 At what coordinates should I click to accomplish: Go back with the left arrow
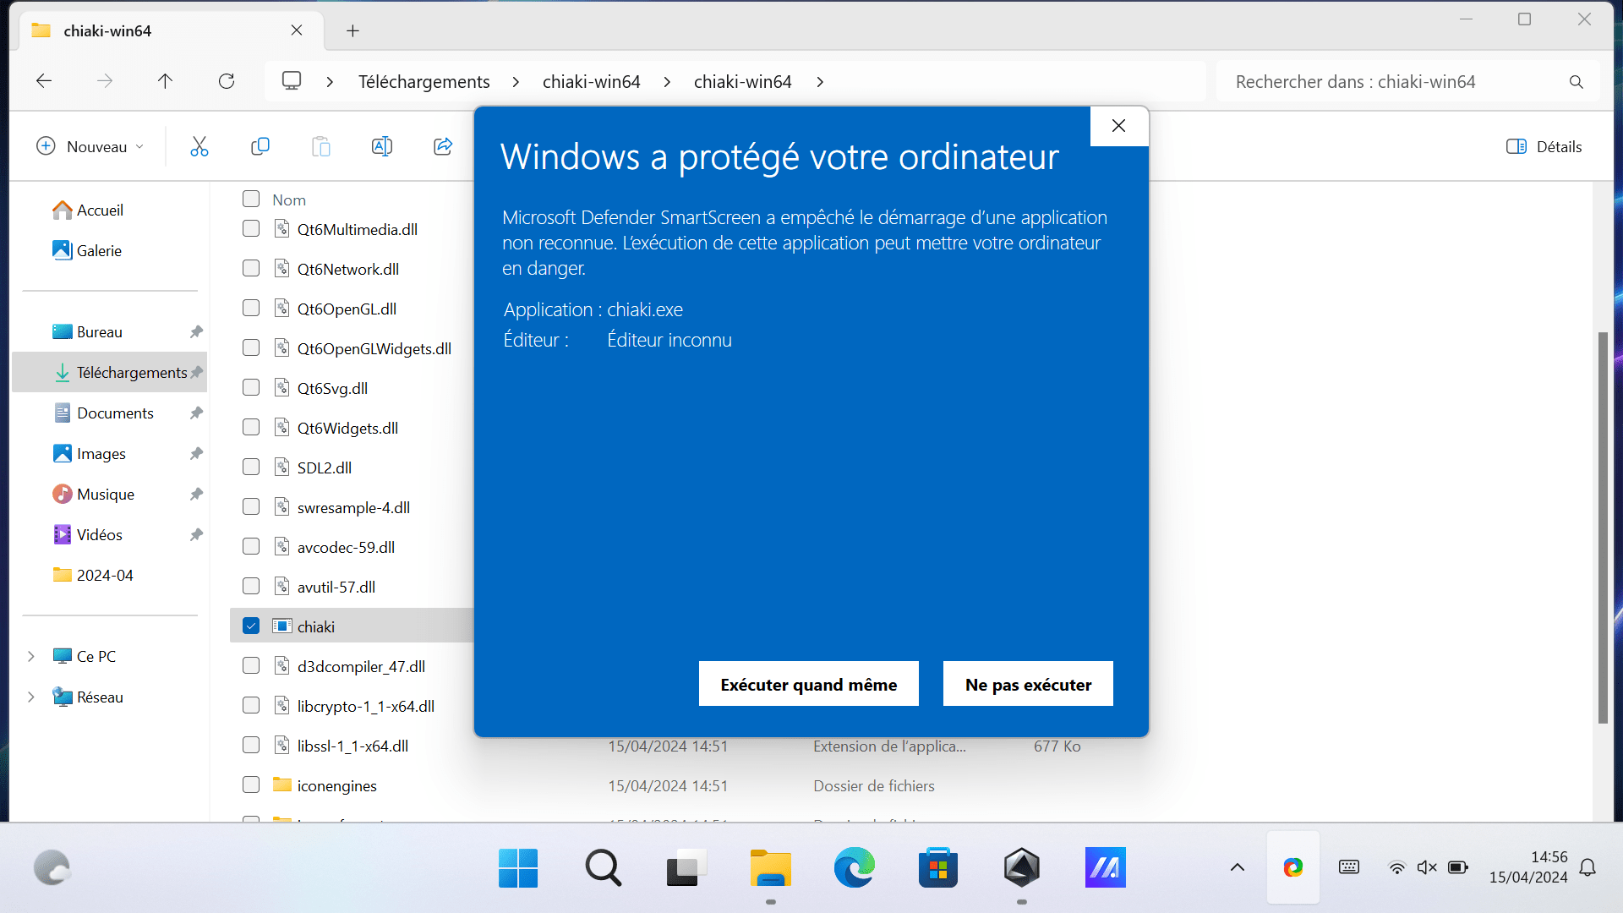click(x=44, y=81)
